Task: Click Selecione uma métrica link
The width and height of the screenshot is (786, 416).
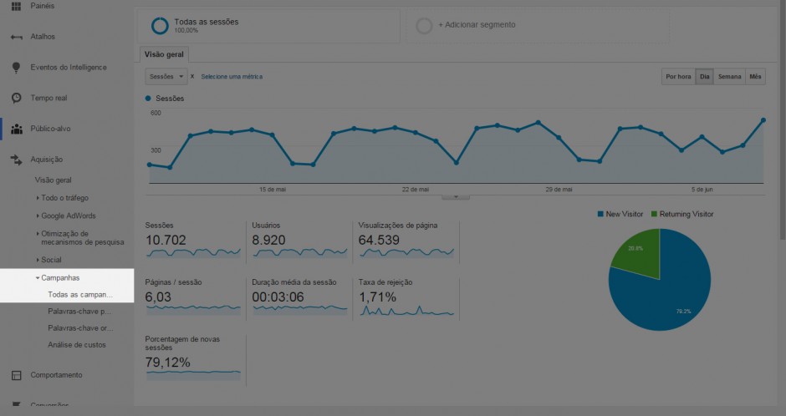Action: 232,77
